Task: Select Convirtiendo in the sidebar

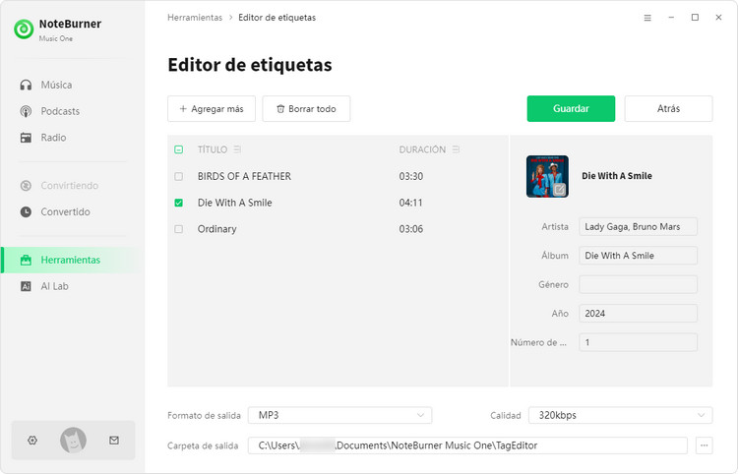Action: click(59, 185)
